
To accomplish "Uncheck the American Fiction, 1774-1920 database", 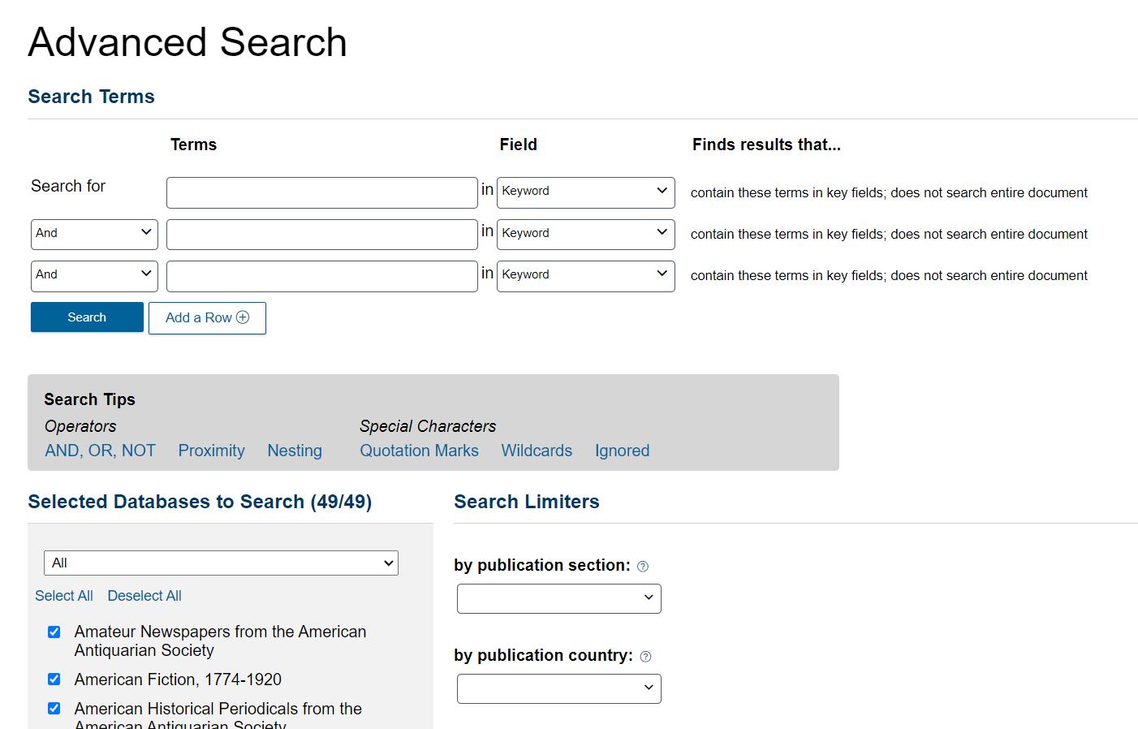I will click(54, 679).
